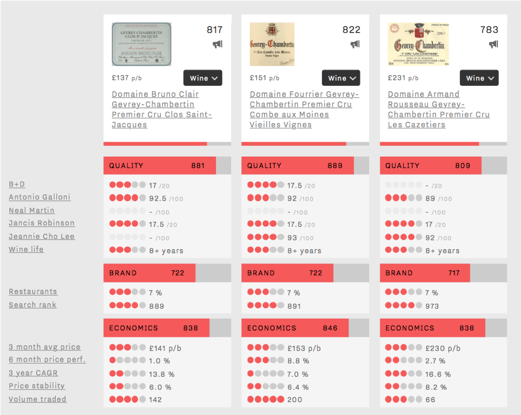Click the overall score 817
Viewport: 521px width, 415px height.
[x=215, y=30]
